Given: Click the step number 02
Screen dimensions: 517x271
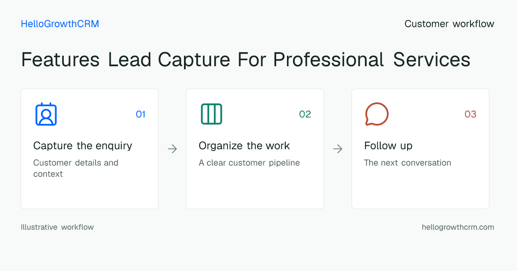Looking at the screenshot, I should tap(305, 114).
